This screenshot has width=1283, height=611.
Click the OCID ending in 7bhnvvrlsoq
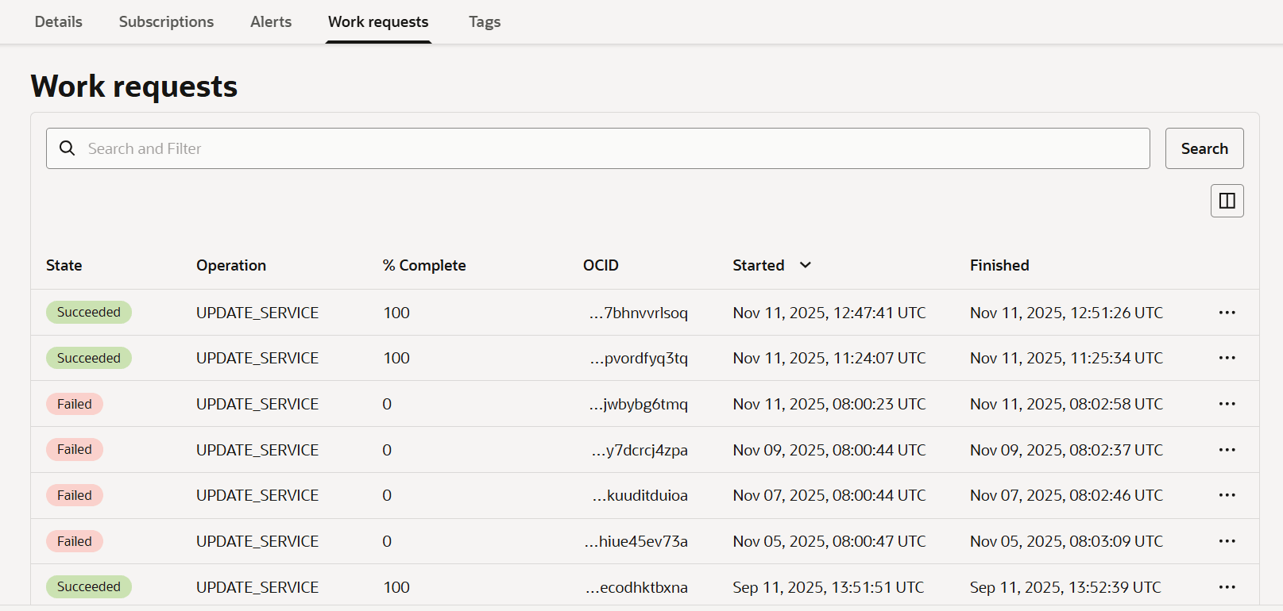click(639, 313)
